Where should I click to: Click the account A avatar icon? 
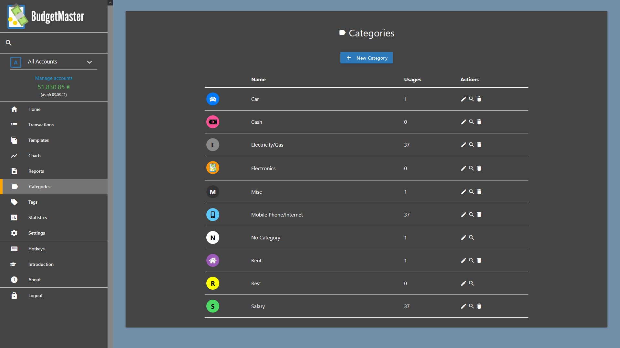coord(16,62)
